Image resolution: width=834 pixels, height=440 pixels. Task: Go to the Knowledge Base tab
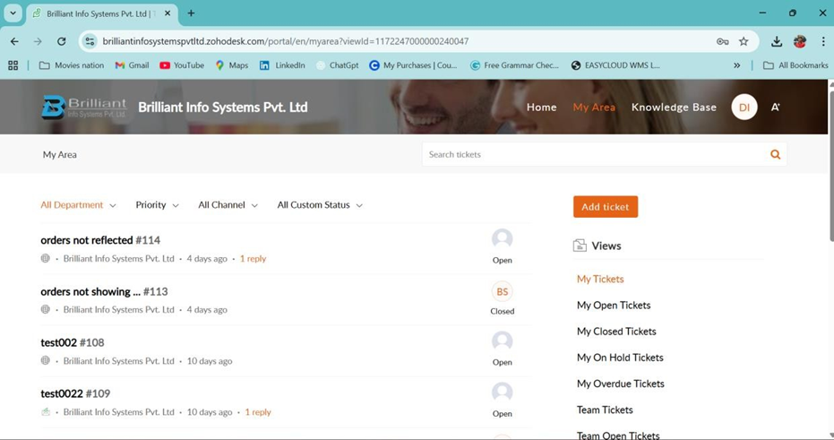tap(674, 107)
